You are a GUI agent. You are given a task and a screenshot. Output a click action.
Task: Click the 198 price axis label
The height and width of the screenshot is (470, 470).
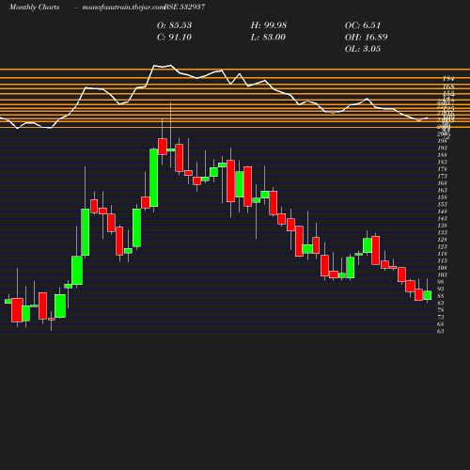tap(442, 141)
